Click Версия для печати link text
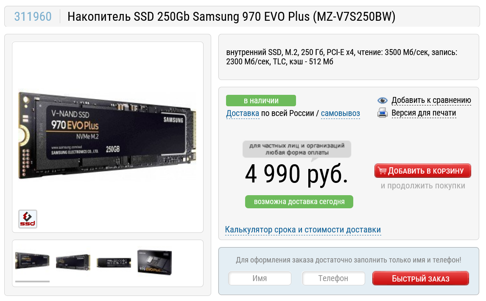Image resolution: width=486 pixels, height=301 pixels. pyautogui.click(x=424, y=113)
